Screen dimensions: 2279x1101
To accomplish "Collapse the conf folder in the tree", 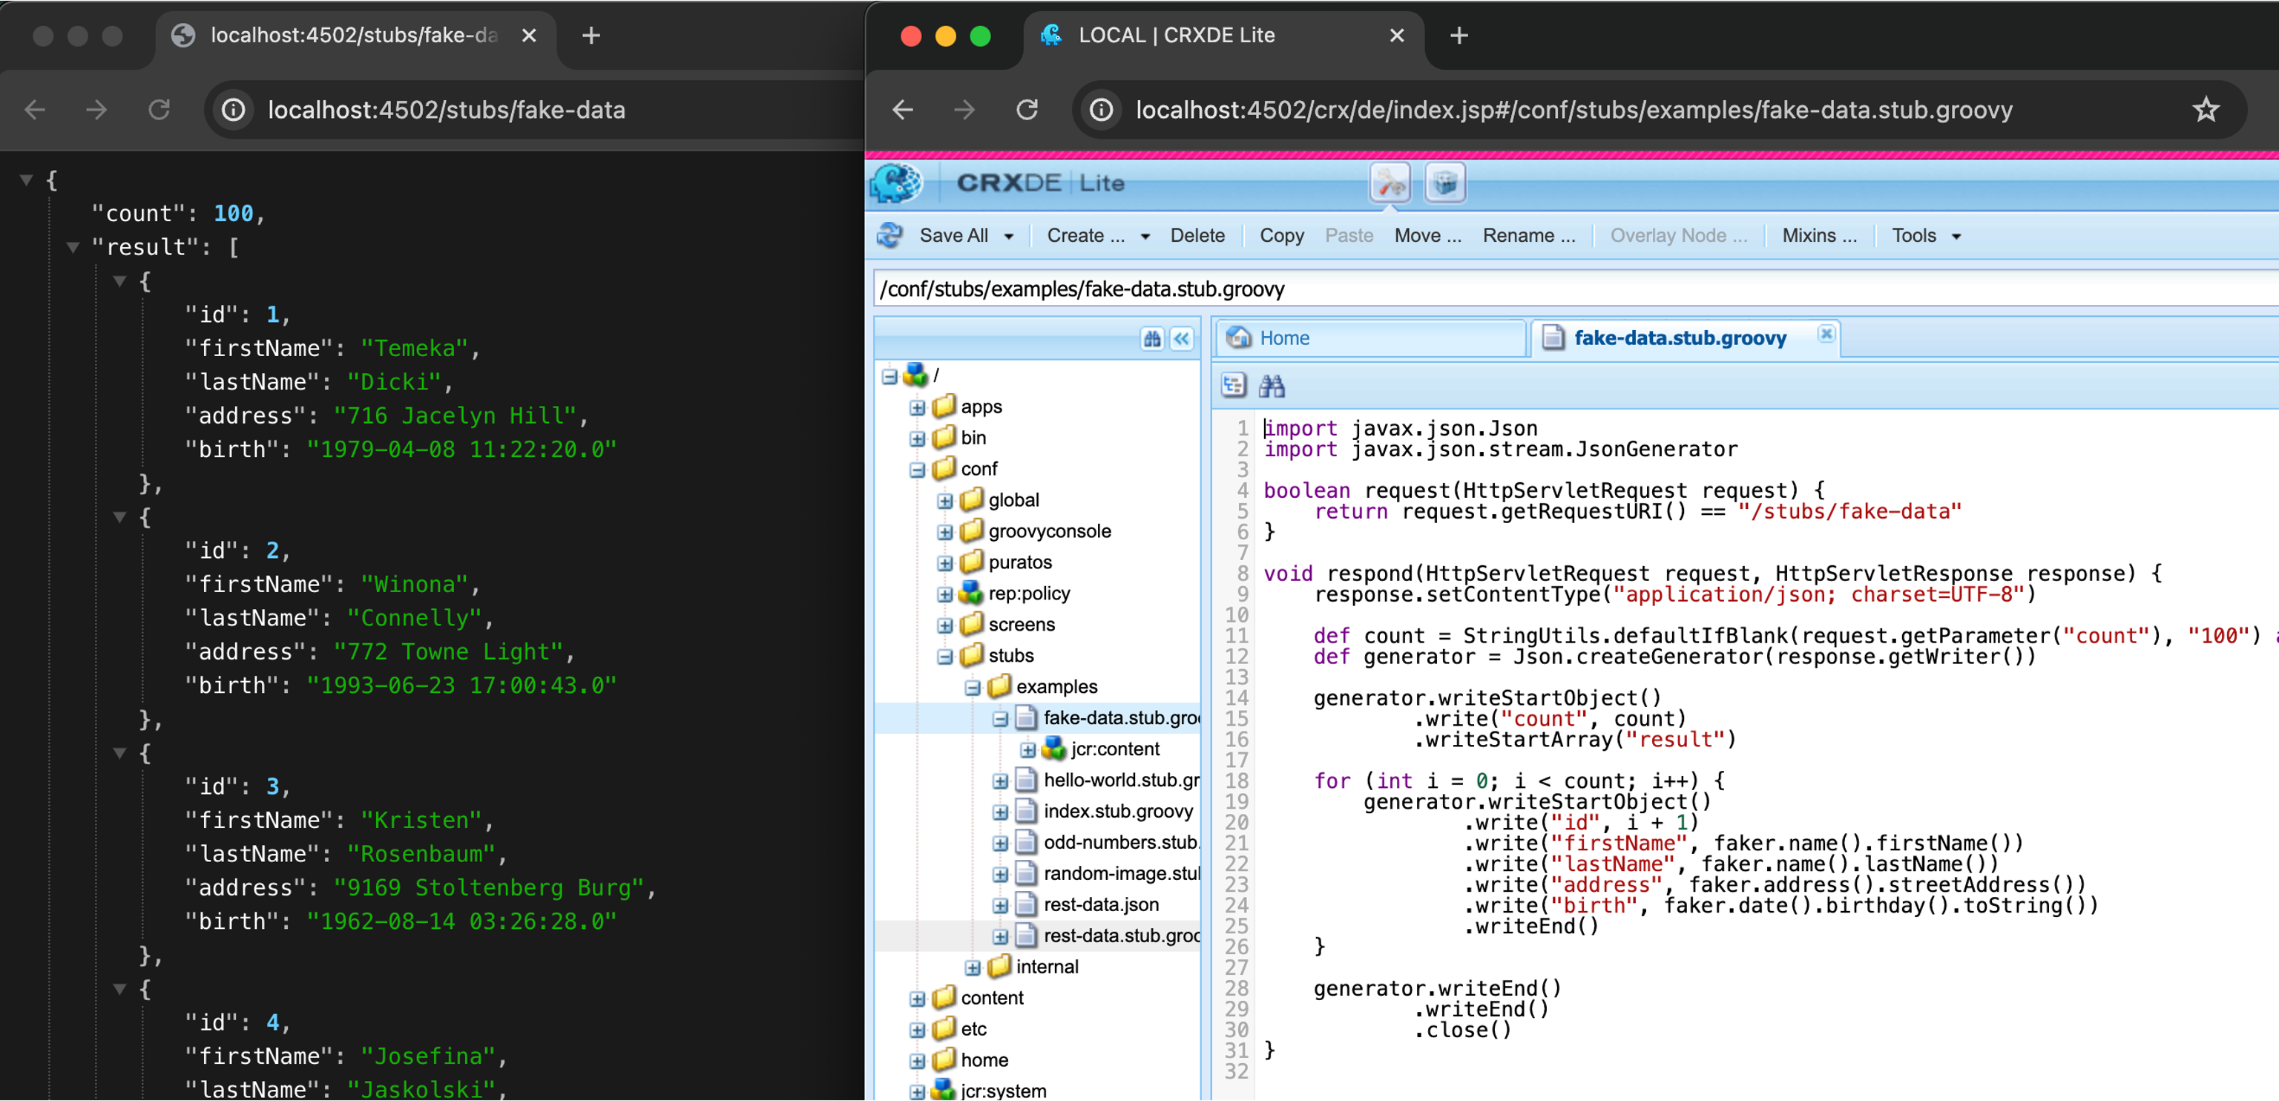I will click(x=916, y=469).
